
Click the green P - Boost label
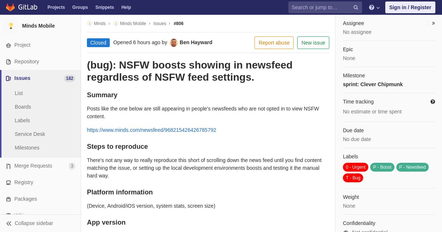tap(382, 167)
